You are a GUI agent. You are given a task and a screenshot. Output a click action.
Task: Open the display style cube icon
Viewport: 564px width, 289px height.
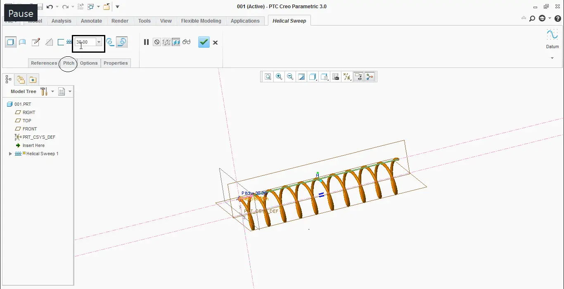[x=313, y=77]
